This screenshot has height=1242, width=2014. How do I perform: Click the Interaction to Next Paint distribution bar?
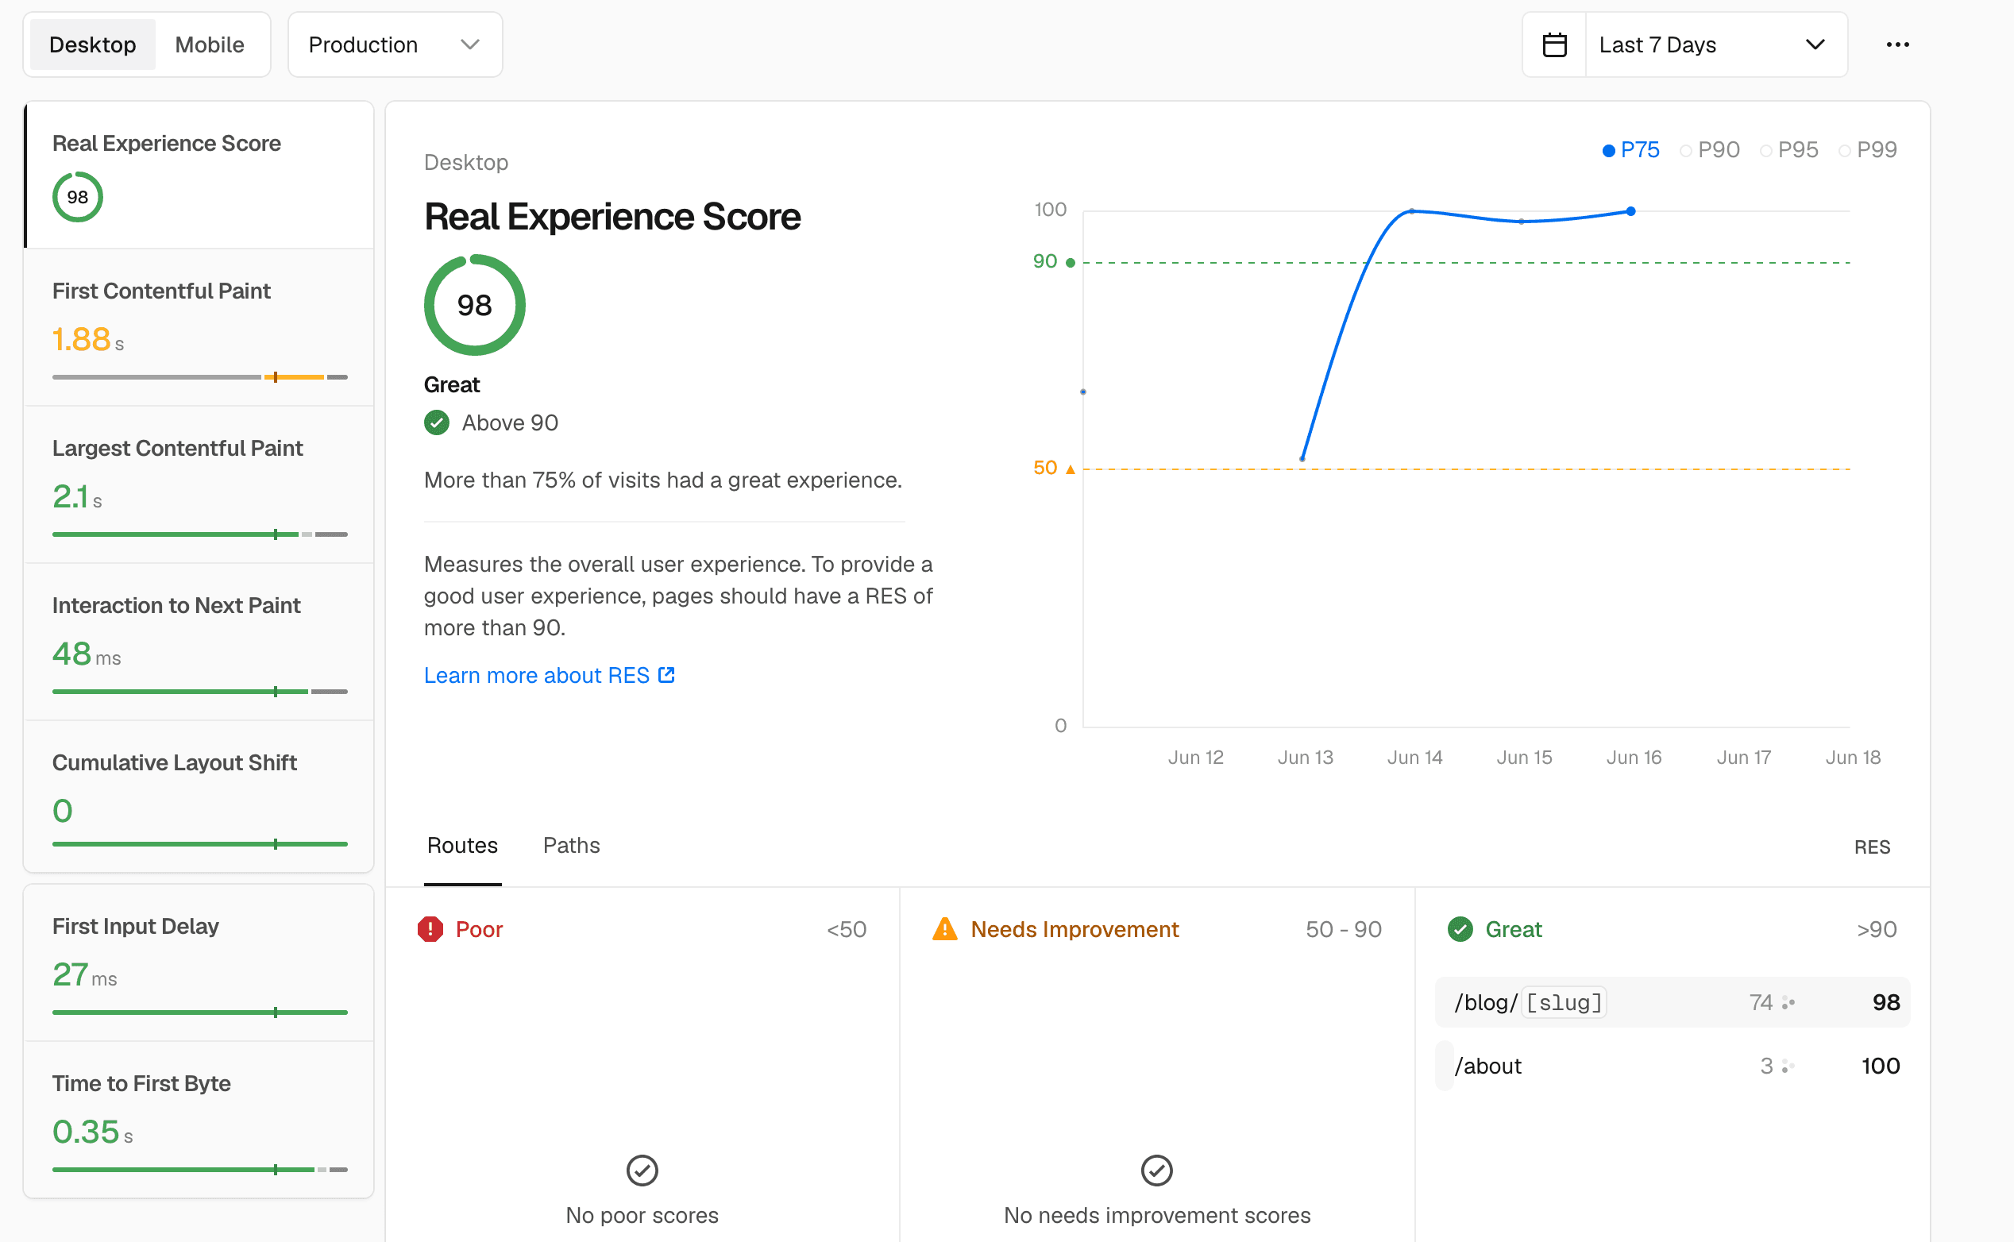click(199, 692)
